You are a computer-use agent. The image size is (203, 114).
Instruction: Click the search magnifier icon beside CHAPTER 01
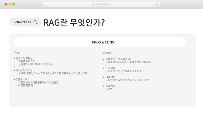point(35,22)
